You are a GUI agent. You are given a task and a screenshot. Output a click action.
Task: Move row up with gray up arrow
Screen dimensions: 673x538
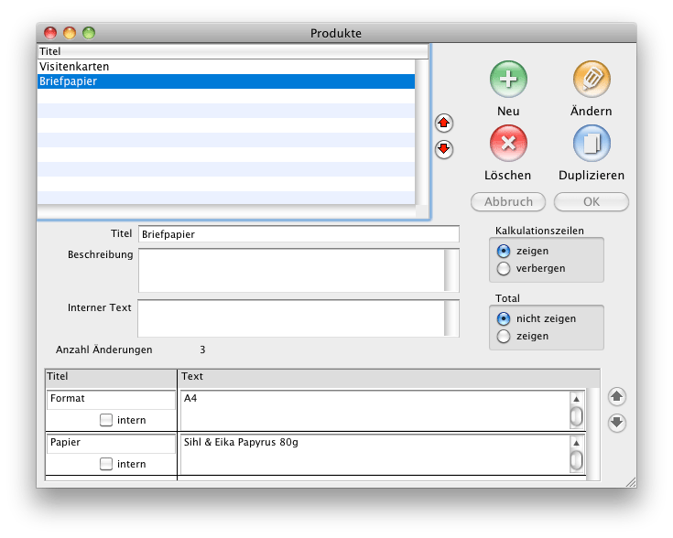pyautogui.click(x=617, y=396)
